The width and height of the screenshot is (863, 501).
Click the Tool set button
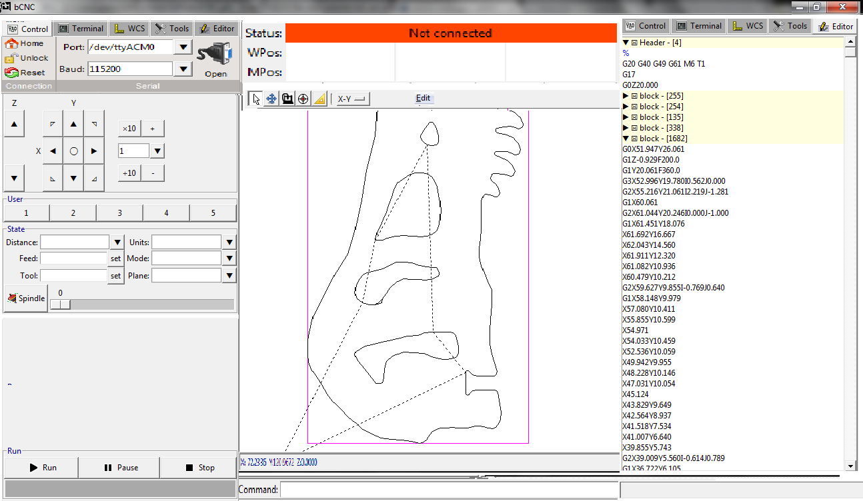click(x=116, y=275)
